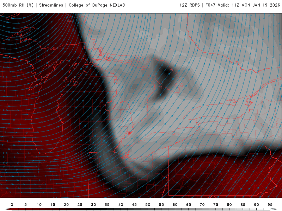Click the colorbar label "0"

click(12, 205)
